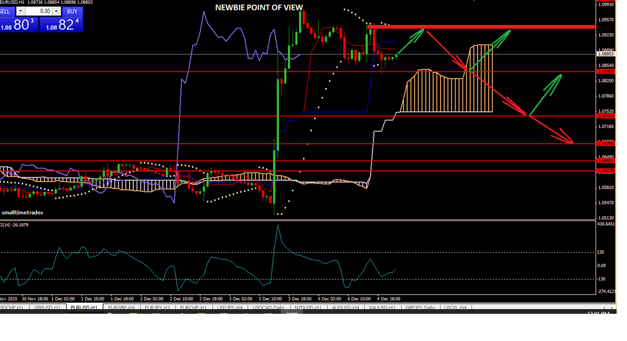Click the smalltimetrades chart label
Viewport: 627px width, 341px height.
(22, 213)
